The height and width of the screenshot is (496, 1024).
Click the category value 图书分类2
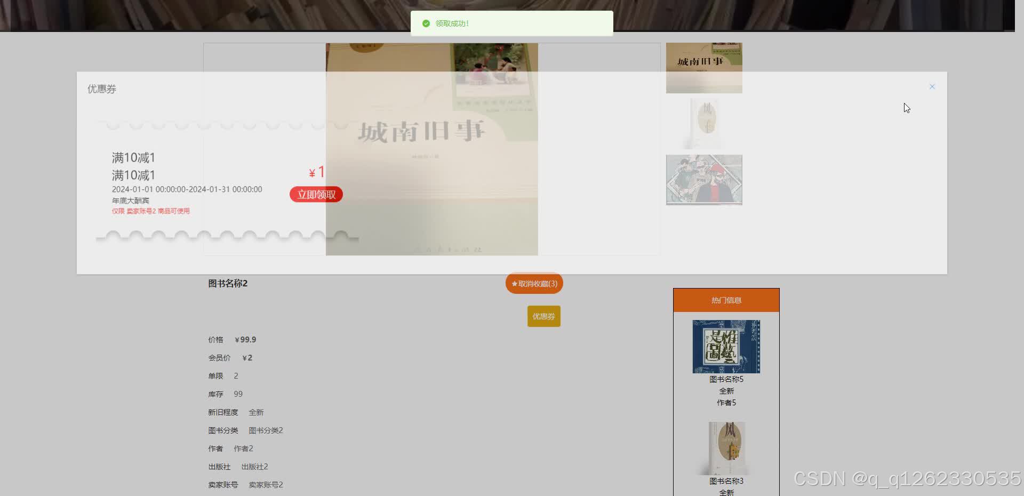point(266,430)
